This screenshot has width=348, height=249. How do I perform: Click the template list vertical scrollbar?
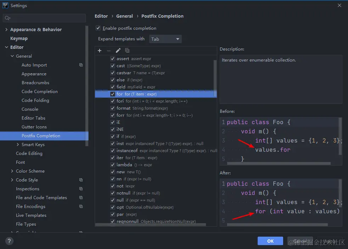215,78
